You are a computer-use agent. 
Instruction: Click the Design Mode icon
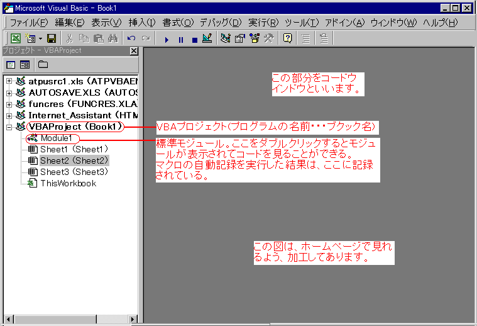208,38
